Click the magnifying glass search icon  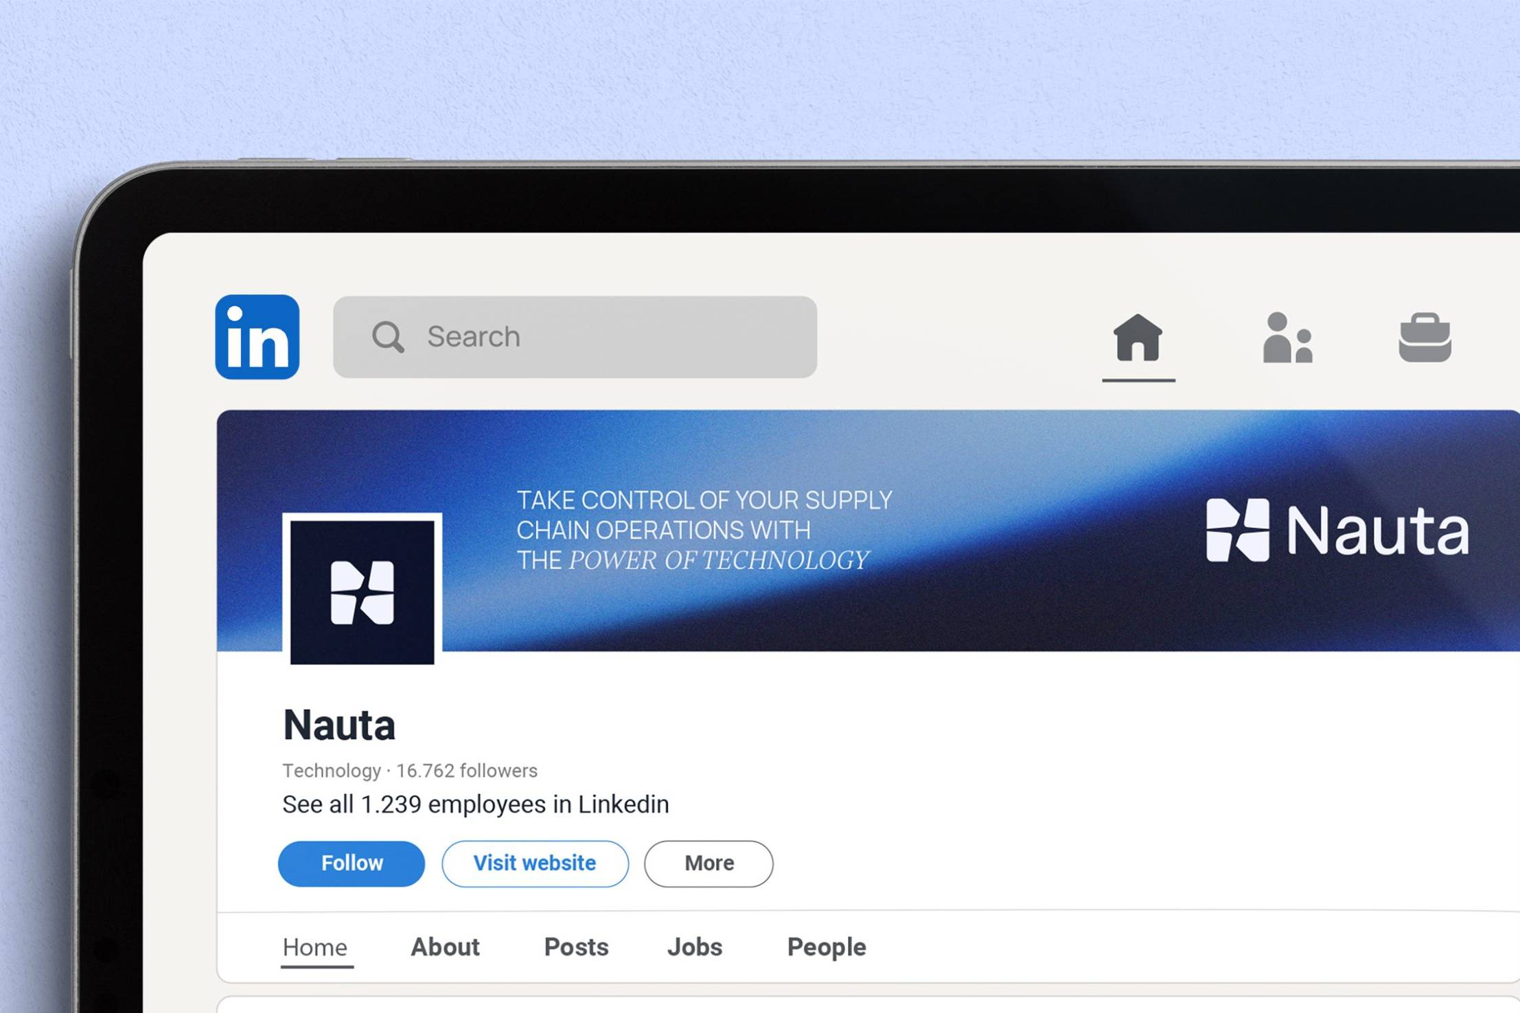(388, 337)
